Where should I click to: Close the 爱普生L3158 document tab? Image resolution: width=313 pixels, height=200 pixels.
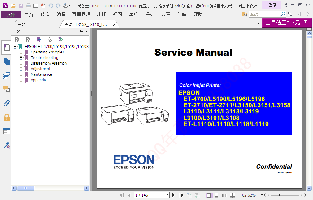click(114, 25)
